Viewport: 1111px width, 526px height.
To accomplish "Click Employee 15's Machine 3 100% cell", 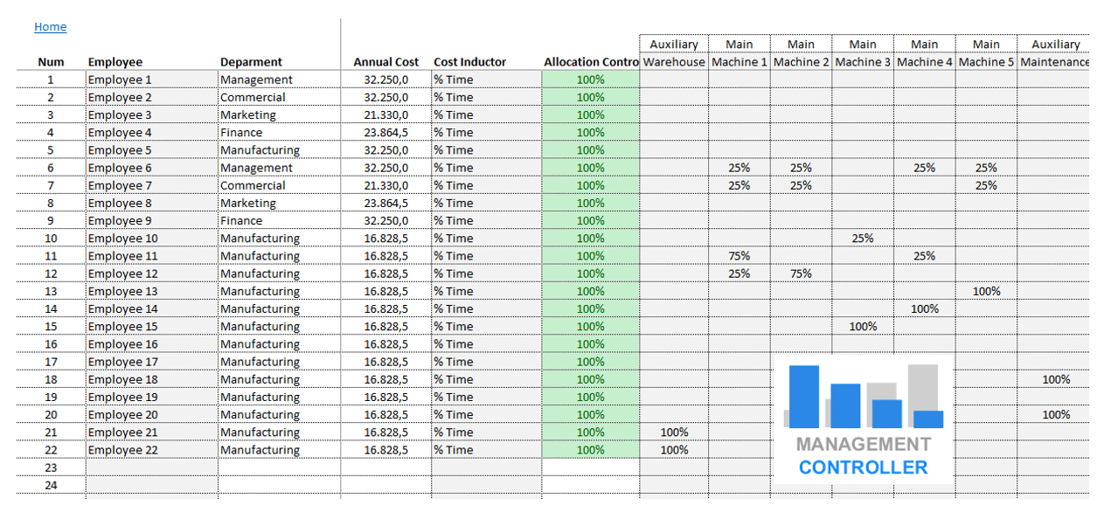I will (x=863, y=327).
